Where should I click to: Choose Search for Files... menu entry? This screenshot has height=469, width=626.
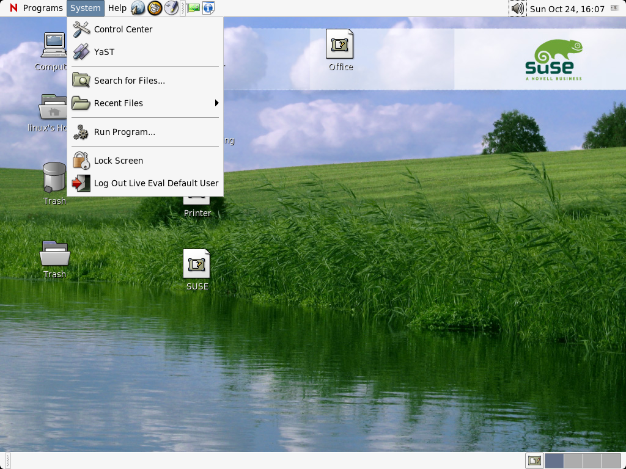click(145, 81)
